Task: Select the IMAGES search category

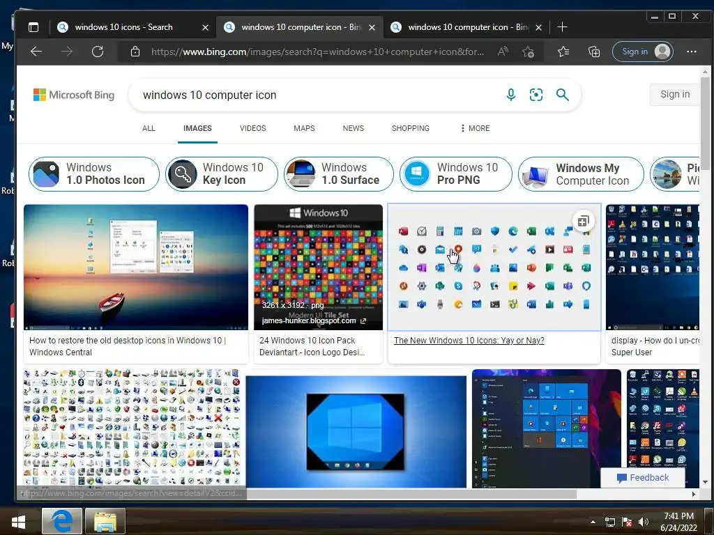Action: point(197,128)
